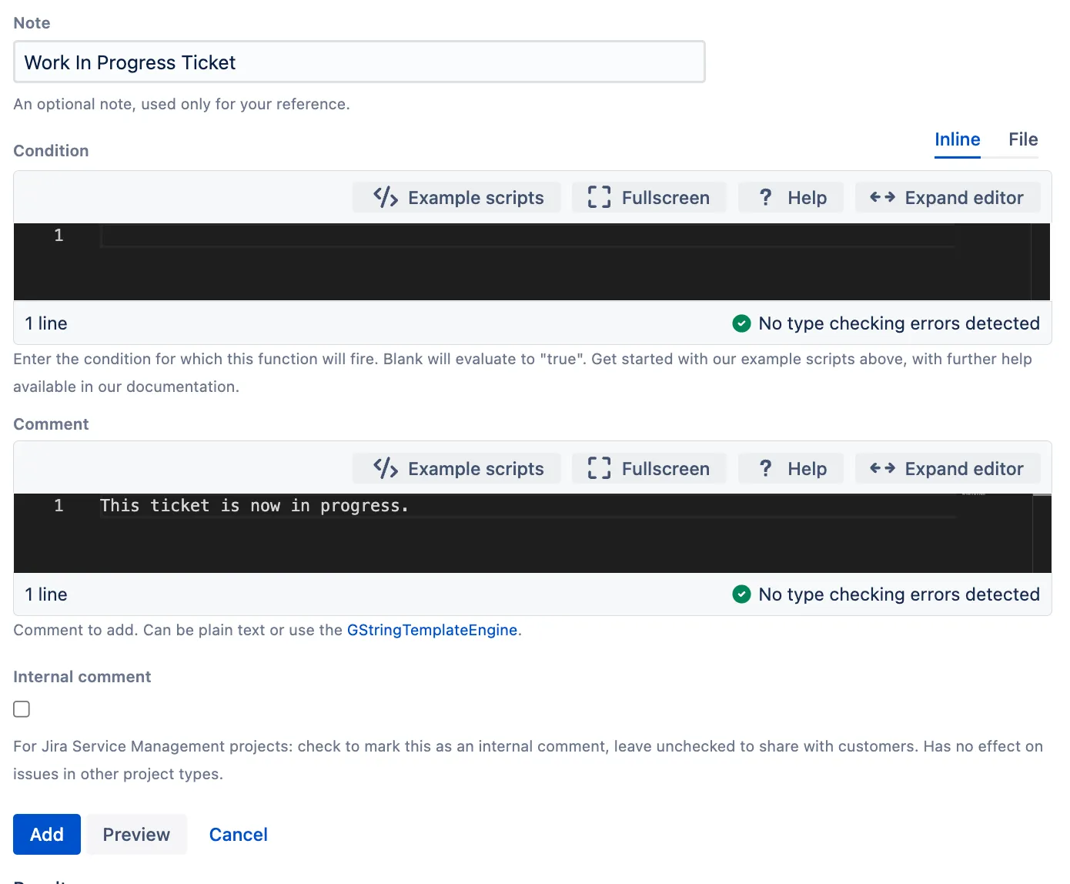Click the Condition field label
The width and height of the screenshot is (1070, 884).
click(51, 151)
